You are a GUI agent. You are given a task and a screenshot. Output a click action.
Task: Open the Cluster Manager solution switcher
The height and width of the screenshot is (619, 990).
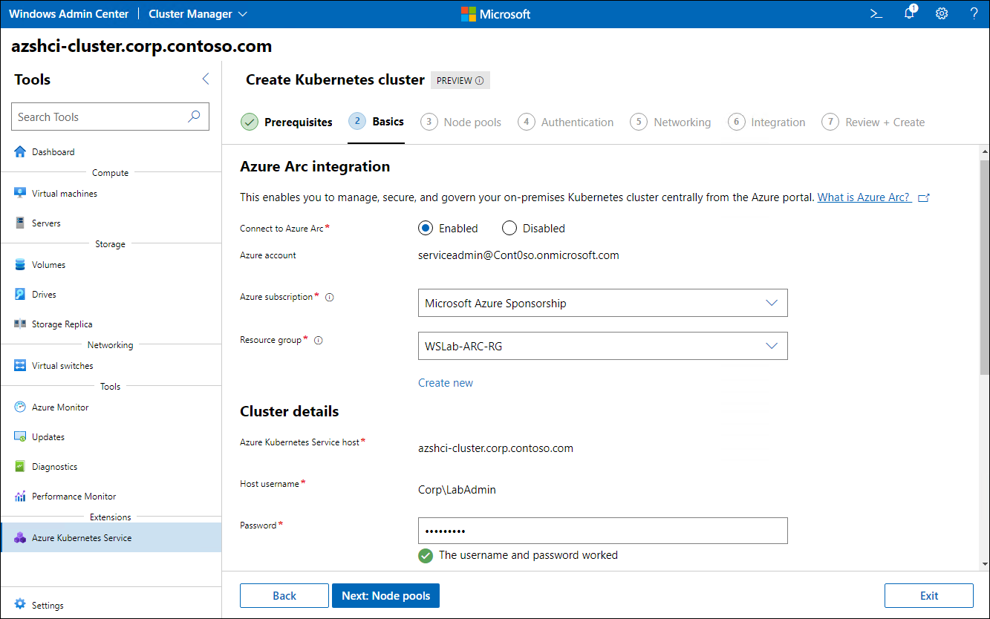click(x=198, y=13)
